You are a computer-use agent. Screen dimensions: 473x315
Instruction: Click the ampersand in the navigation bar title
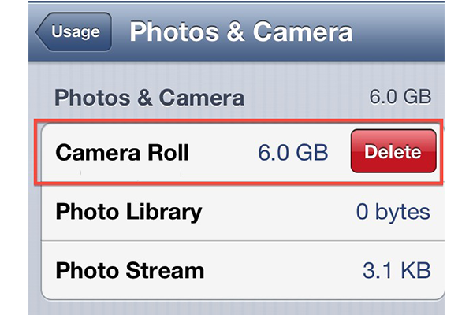pos(236,31)
